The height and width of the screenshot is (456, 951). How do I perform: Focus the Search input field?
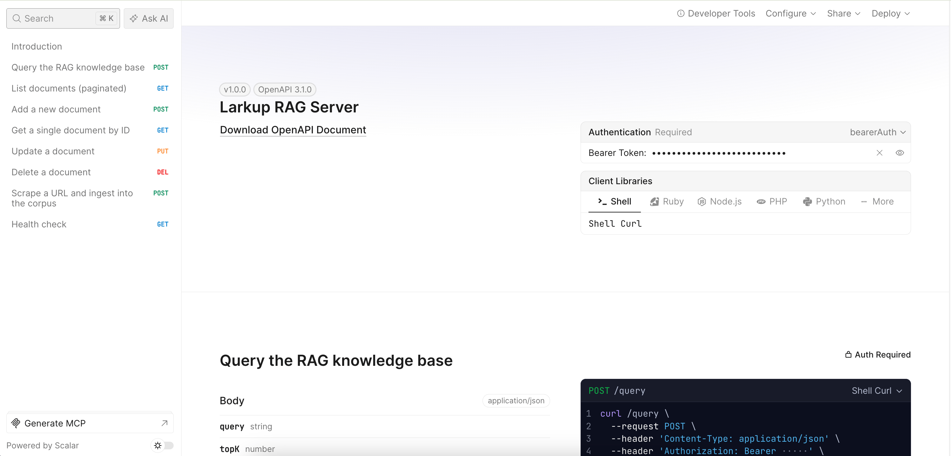pos(63,18)
